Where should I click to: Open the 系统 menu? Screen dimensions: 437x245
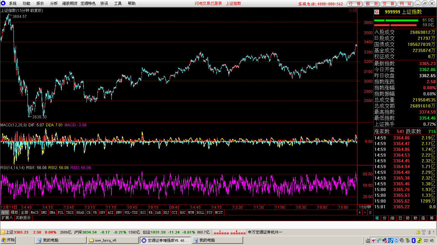(x=13, y=4)
